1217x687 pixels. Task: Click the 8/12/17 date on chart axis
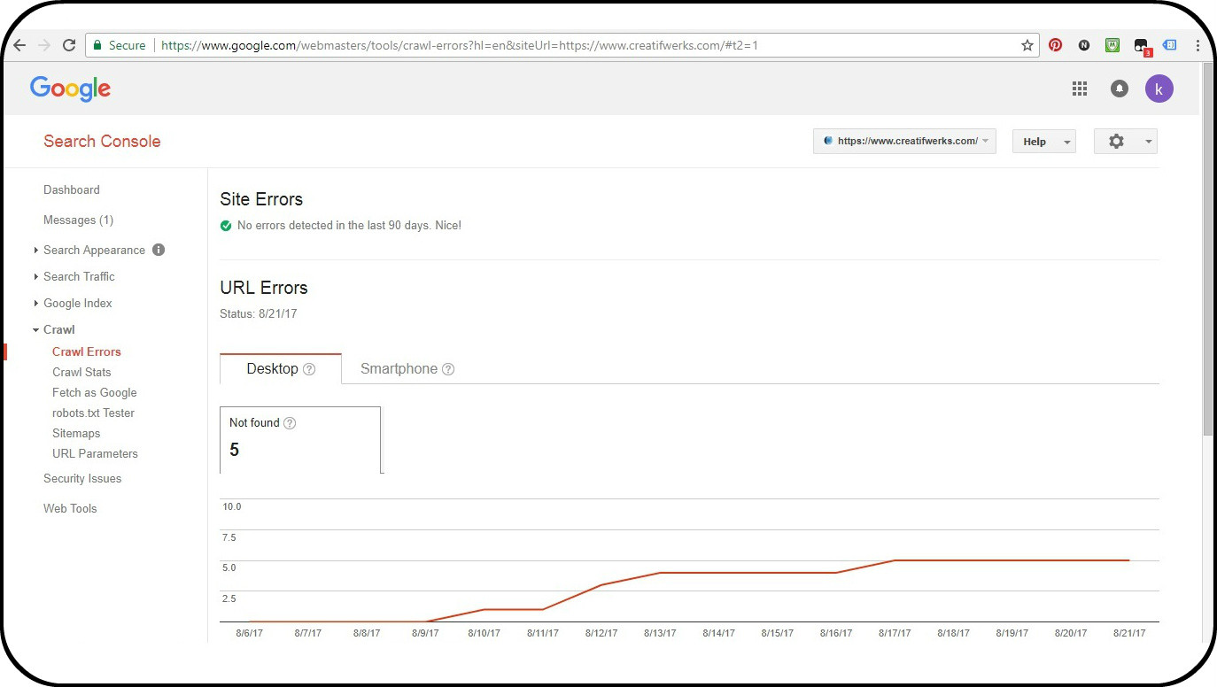(x=601, y=634)
